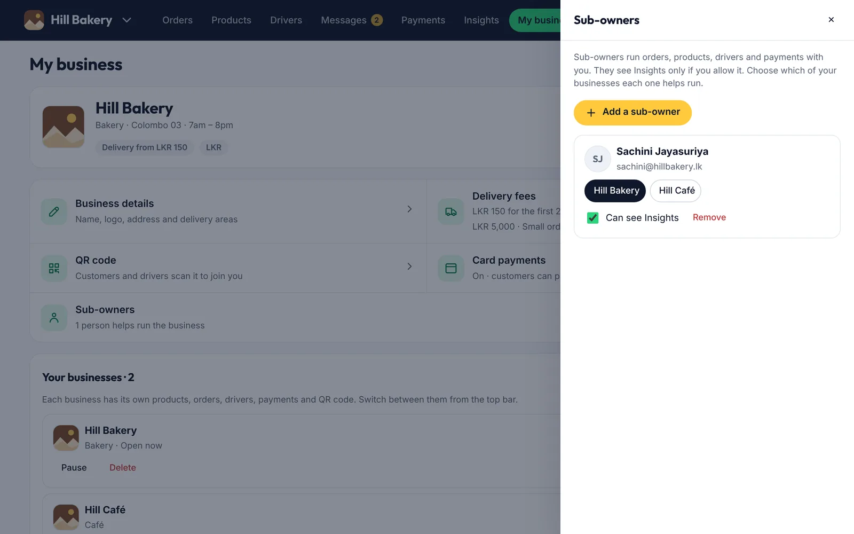Toggle the Hill Café business chip

pyautogui.click(x=676, y=191)
